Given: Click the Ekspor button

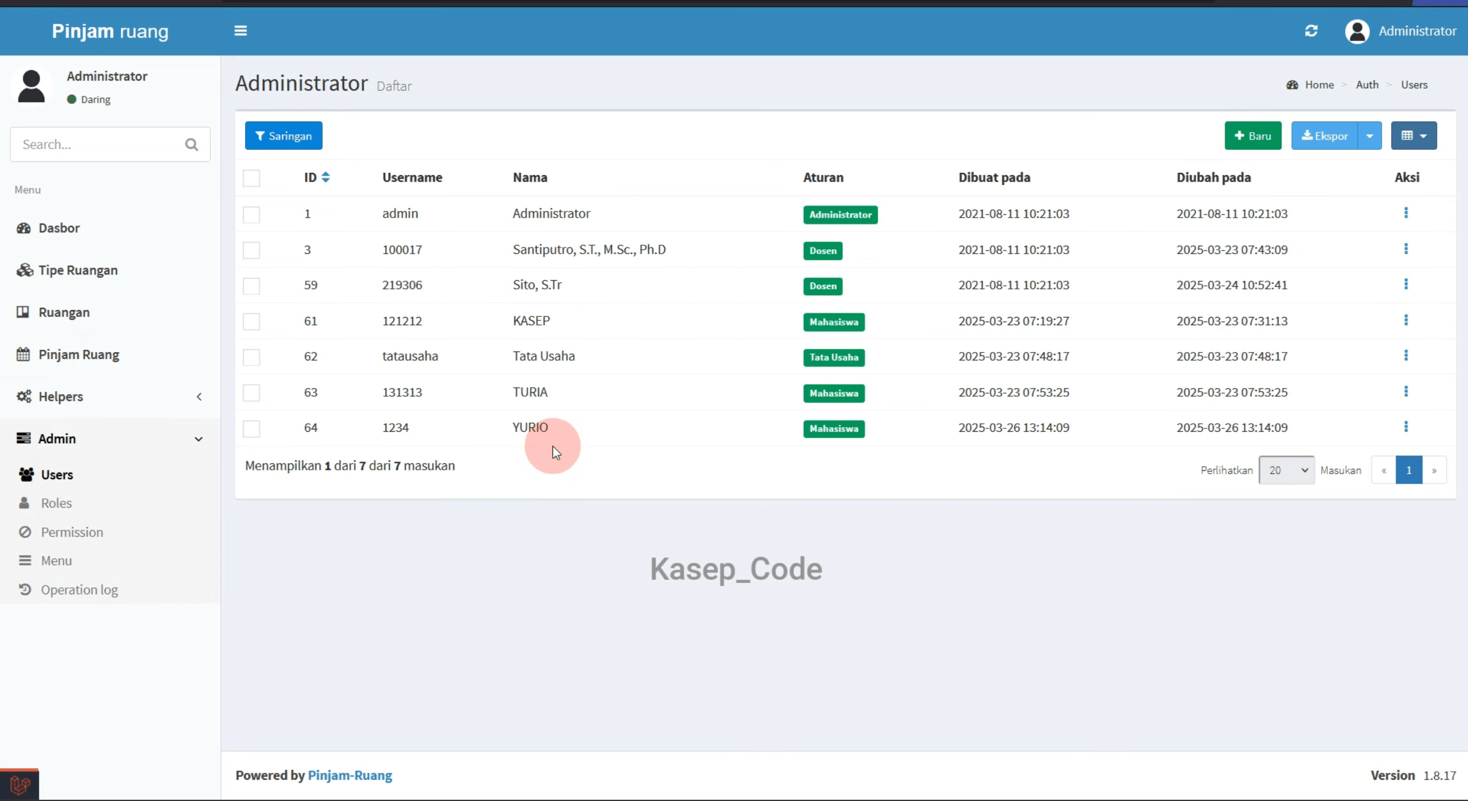Looking at the screenshot, I should pyautogui.click(x=1324, y=136).
